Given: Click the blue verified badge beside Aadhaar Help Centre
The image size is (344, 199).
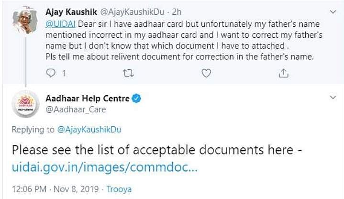Looking at the screenshot, I should [136, 99].
